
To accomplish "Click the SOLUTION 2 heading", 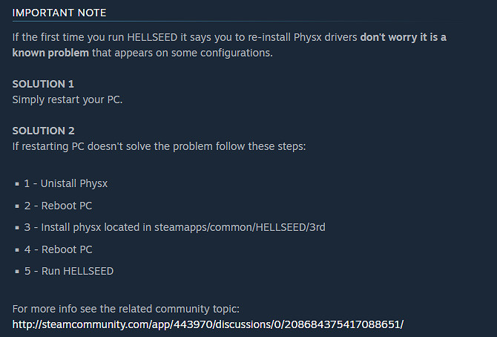I will point(43,131).
